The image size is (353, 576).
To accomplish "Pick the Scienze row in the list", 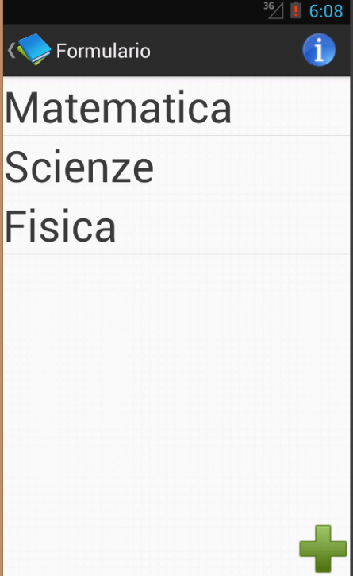I will pyautogui.click(x=176, y=166).
